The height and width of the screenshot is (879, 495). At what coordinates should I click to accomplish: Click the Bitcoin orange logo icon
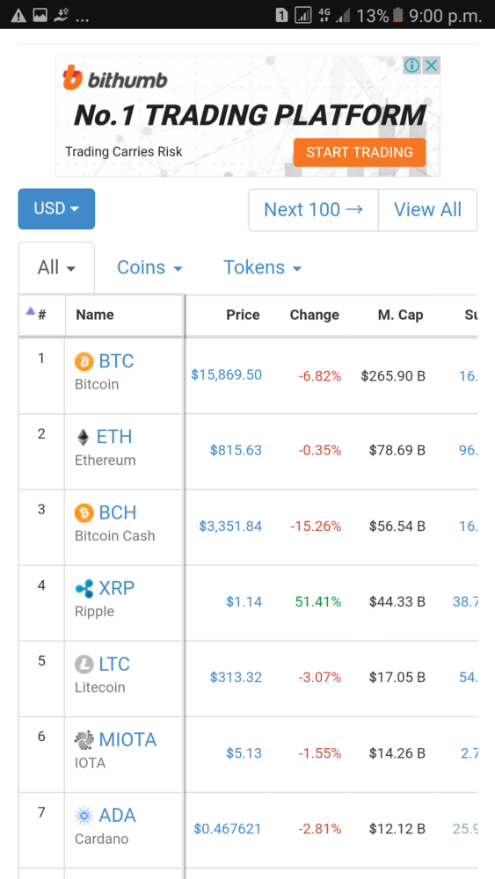pos(84,361)
